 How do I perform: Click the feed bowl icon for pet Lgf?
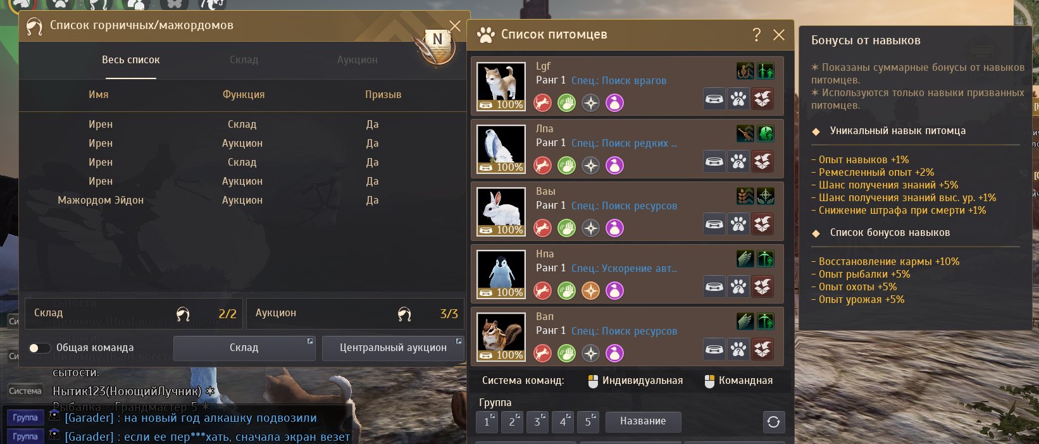(x=714, y=99)
